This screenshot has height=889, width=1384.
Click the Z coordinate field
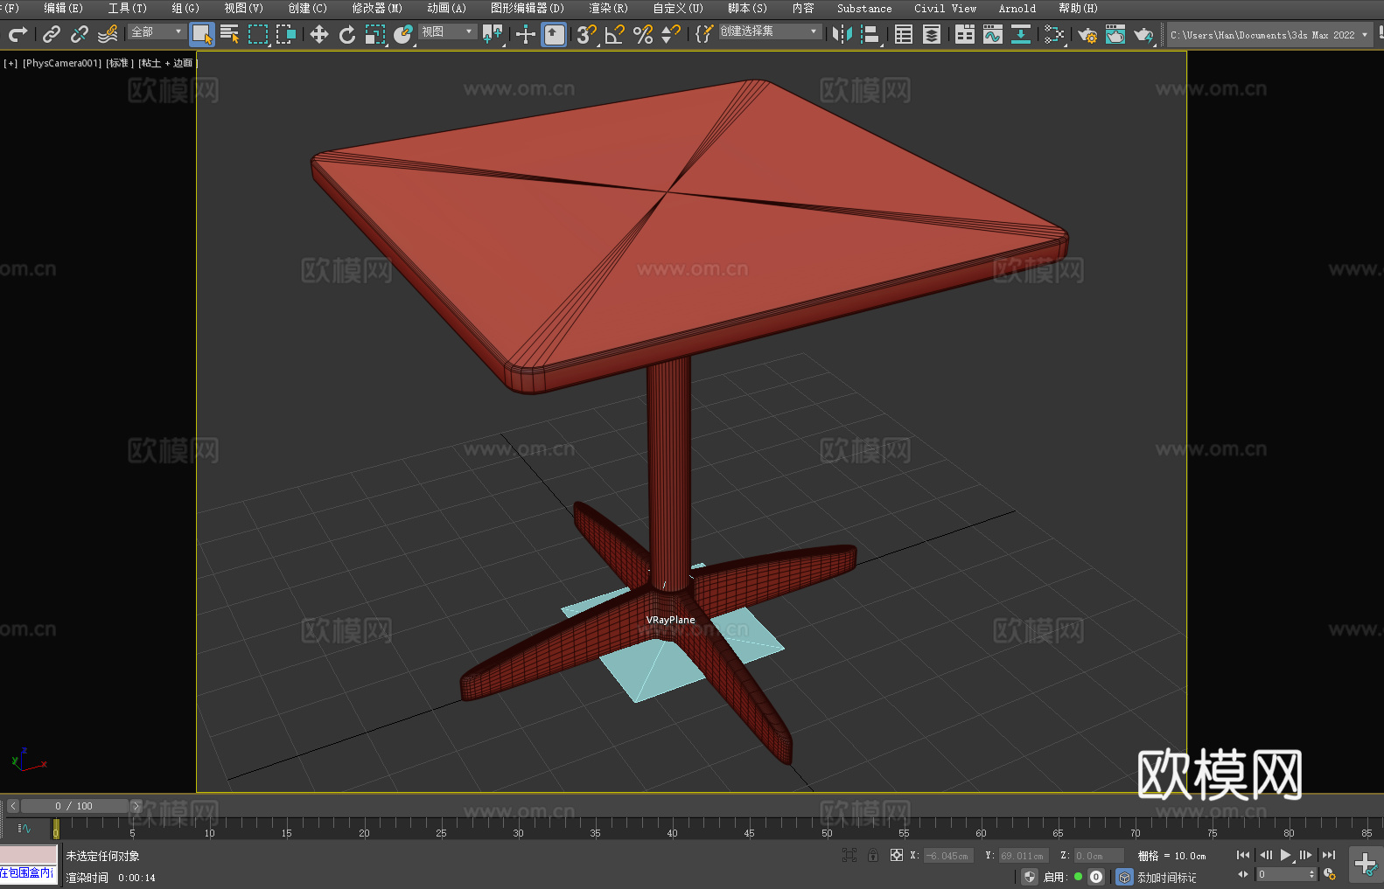[1098, 856]
